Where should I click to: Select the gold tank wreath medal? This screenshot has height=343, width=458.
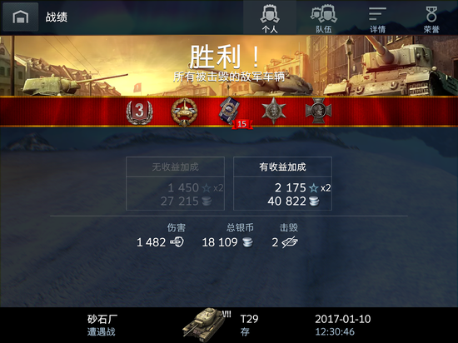(184, 112)
